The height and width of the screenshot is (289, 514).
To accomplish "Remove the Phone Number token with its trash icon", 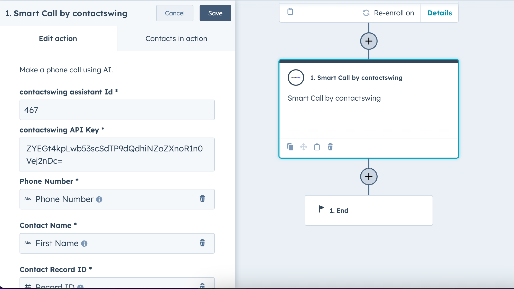I will (202, 199).
